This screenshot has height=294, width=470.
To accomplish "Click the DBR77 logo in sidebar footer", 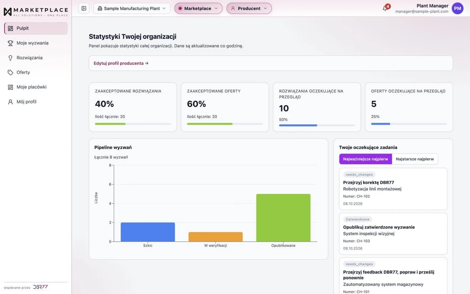I will coord(40,287).
